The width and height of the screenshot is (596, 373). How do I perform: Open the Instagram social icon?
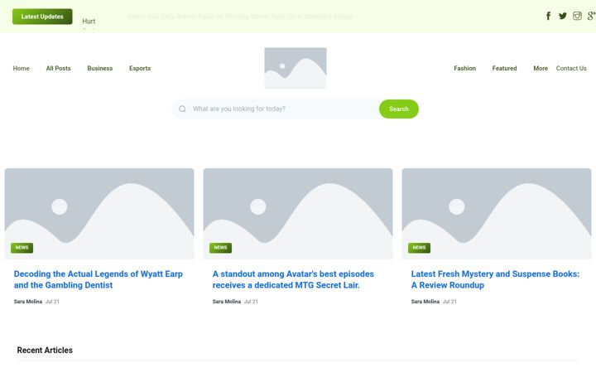577,16
